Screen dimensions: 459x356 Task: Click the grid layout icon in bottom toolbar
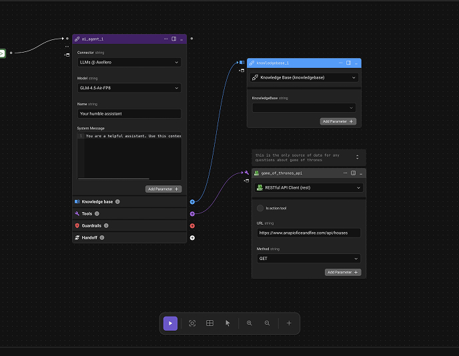pos(209,323)
